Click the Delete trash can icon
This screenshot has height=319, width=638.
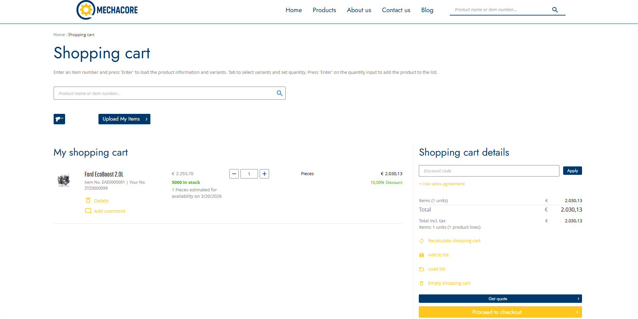pyautogui.click(x=88, y=200)
